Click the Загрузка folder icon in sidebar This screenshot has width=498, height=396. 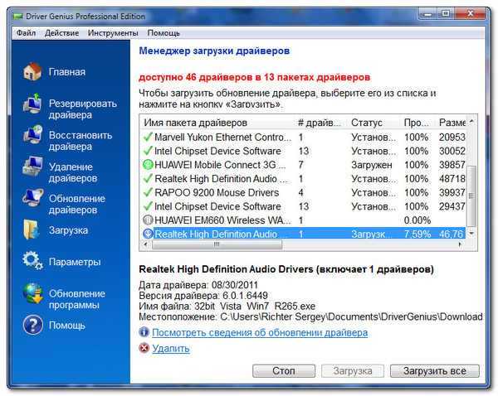tap(32, 230)
